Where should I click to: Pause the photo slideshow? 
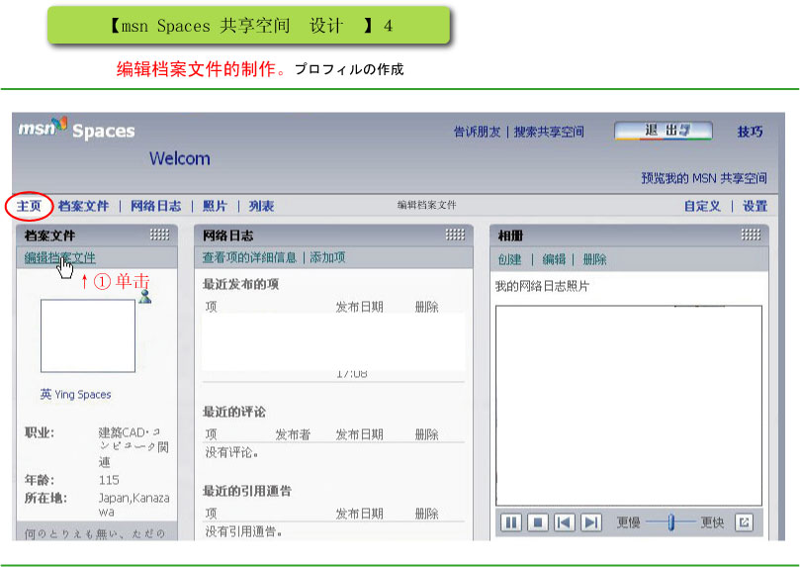pyautogui.click(x=510, y=522)
